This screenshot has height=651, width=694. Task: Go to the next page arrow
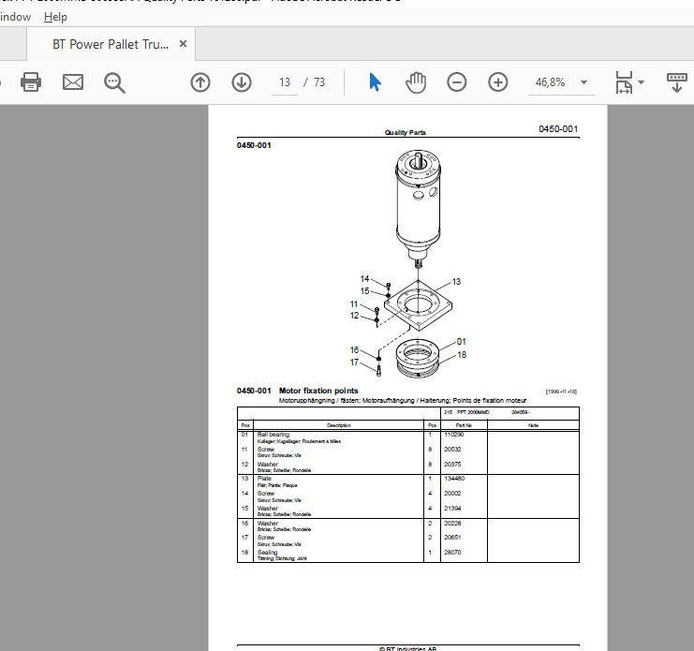click(242, 82)
